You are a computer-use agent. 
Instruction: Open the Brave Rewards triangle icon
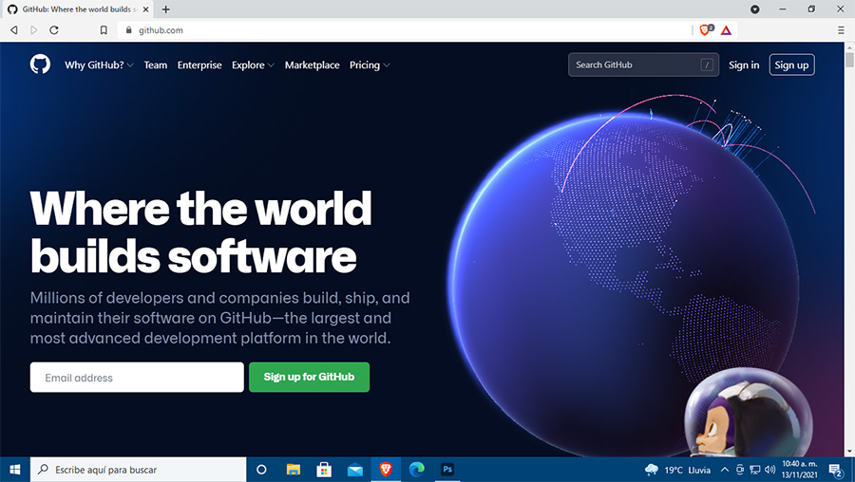726,30
